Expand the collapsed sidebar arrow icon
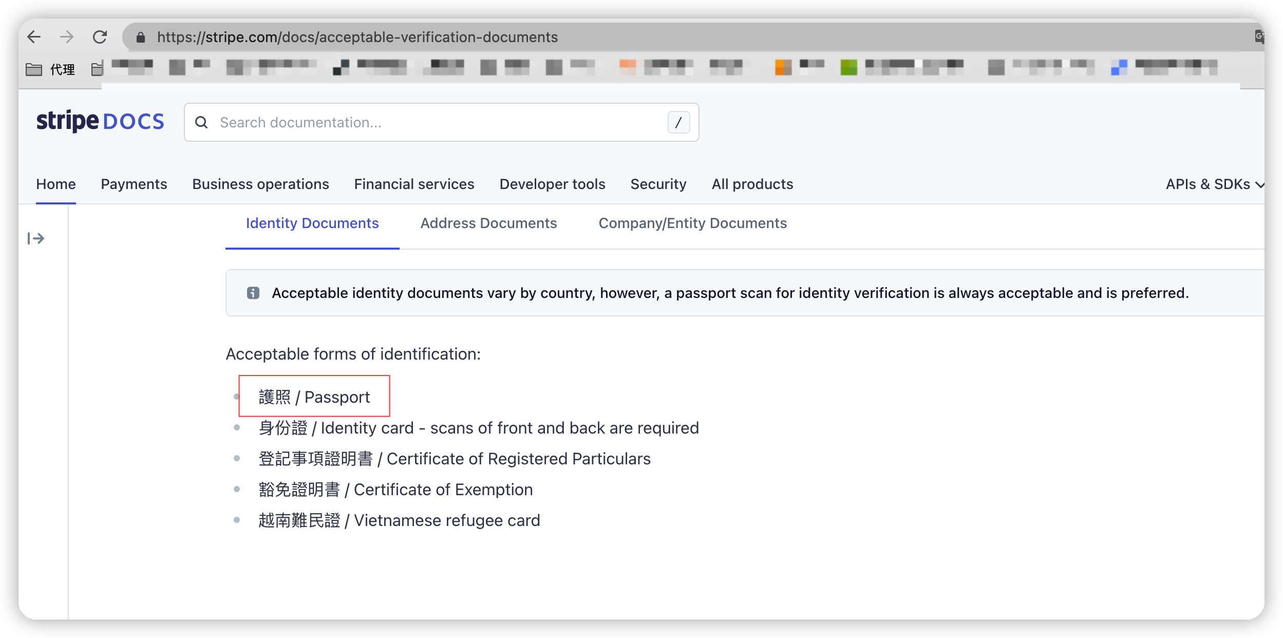Viewport: 1283px width, 638px height. pyautogui.click(x=36, y=238)
